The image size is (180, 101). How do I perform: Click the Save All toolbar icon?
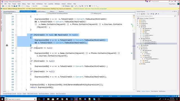pyautogui.click(x=16, y=6)
